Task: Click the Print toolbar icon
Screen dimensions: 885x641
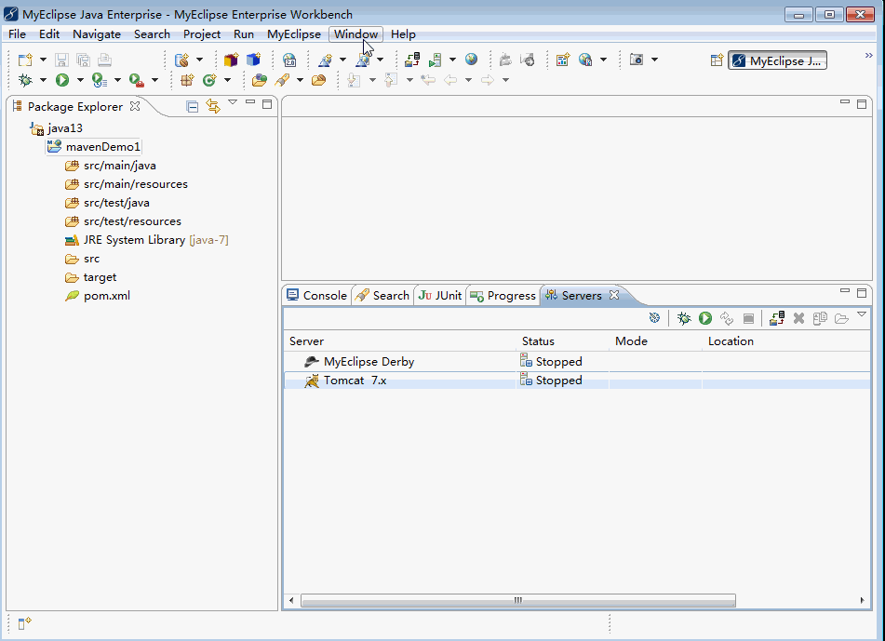Action: pyautogui.click(x=104, y=60)
